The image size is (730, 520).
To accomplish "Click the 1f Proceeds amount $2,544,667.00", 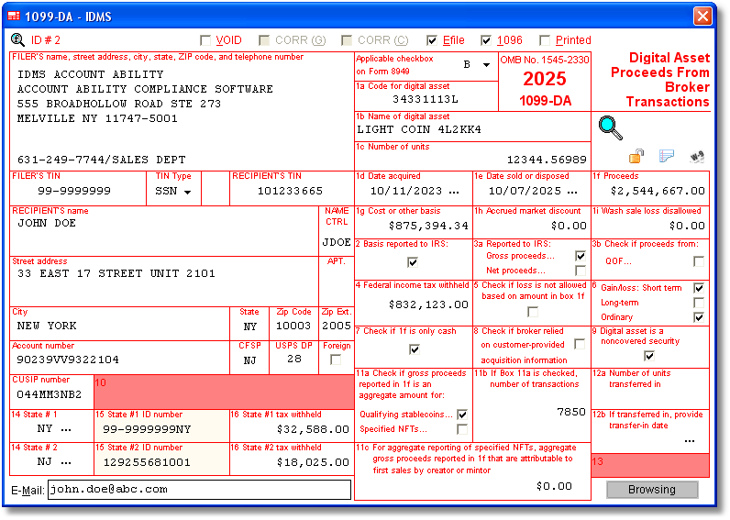I will (650, 191).
